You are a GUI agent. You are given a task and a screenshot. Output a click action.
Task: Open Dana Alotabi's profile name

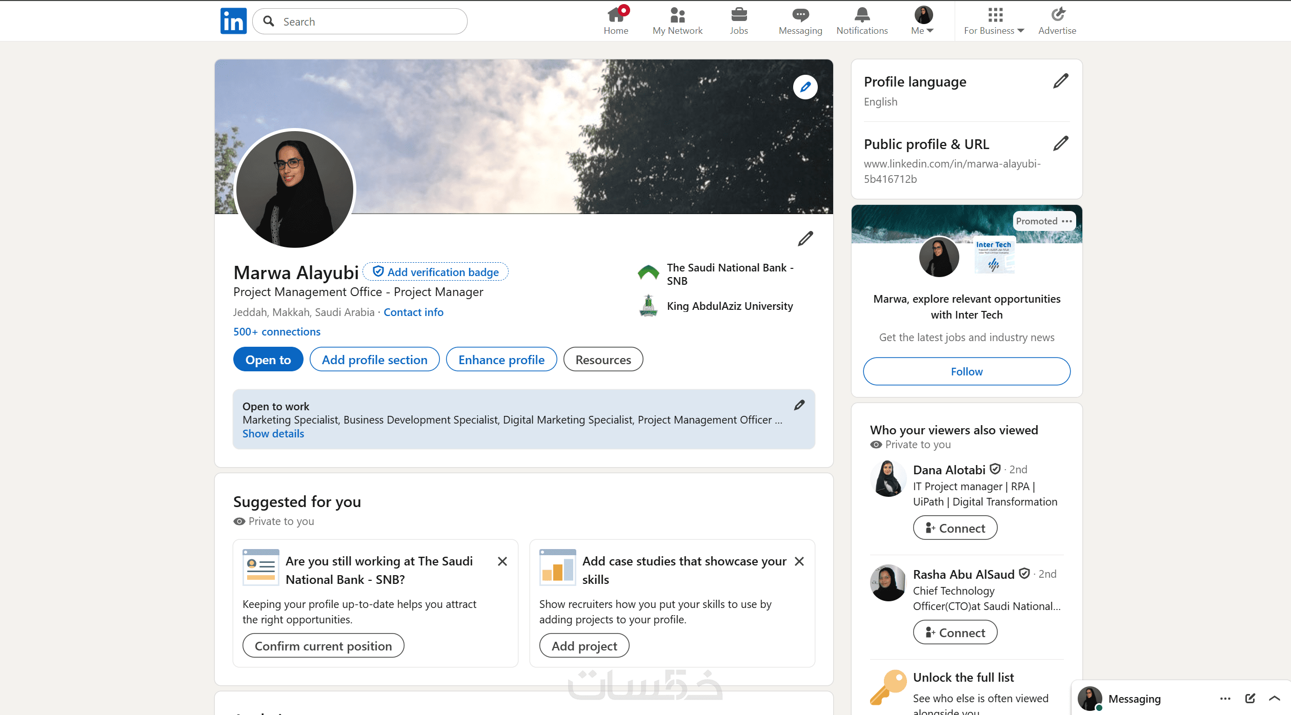tap(949, 470)
